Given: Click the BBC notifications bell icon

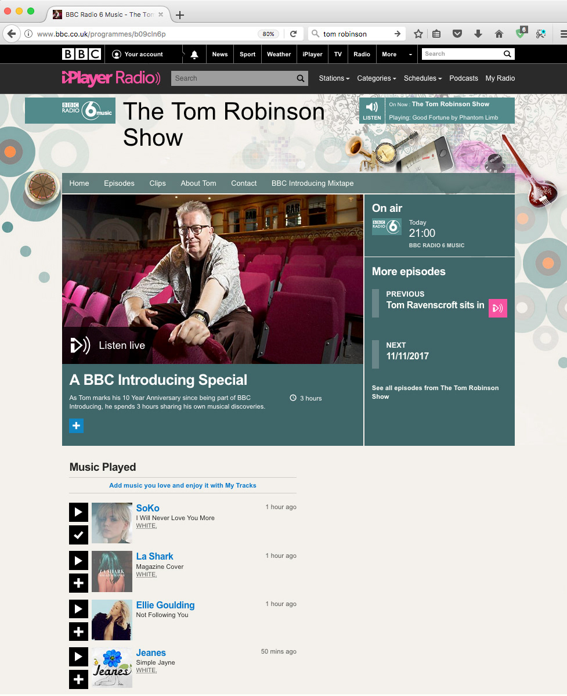Looking at the screenshot, I should (194, 54).
